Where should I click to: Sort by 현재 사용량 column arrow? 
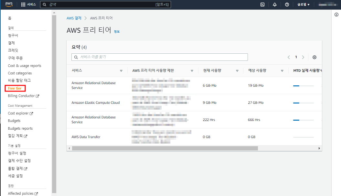237,71
